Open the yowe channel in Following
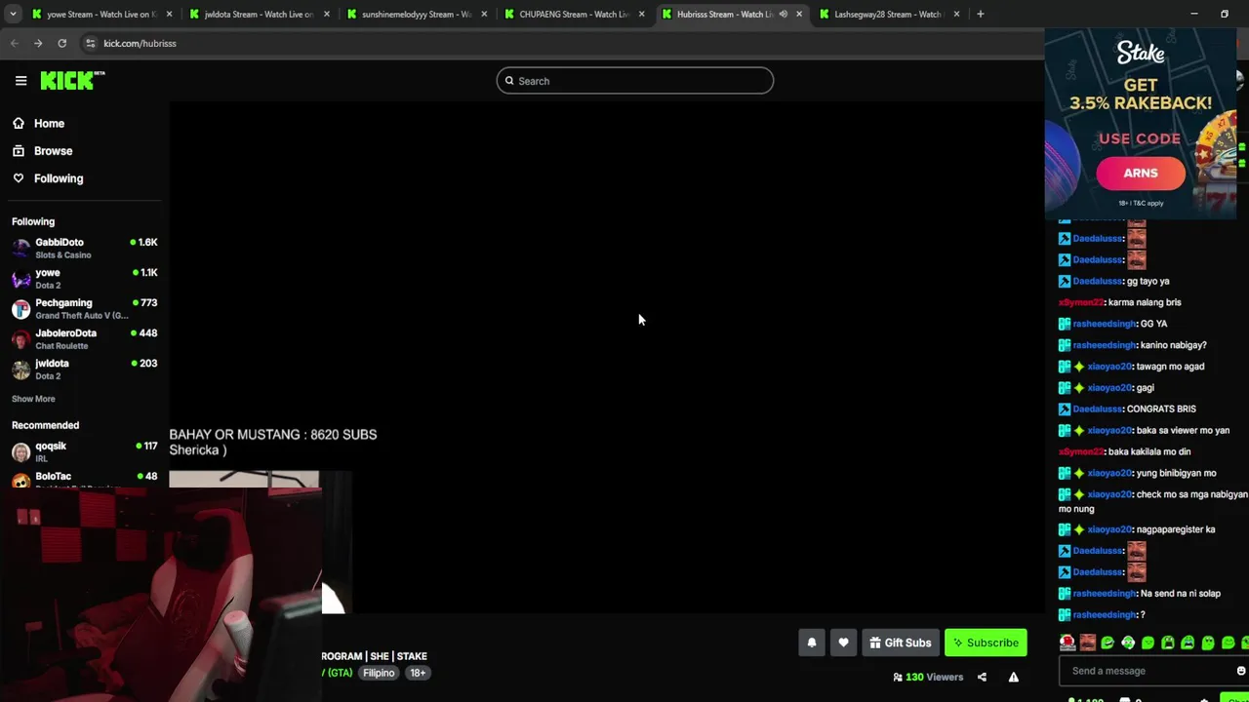1249x702 pixels. [84, 278]
